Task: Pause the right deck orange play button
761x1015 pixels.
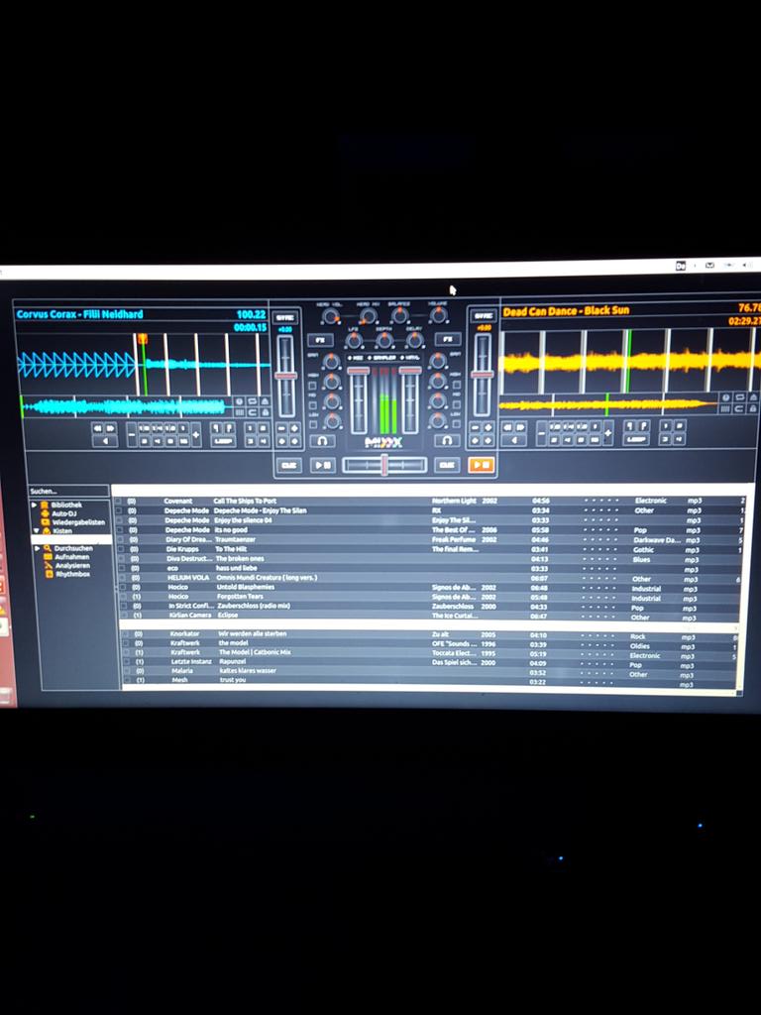Action: click(x=481, y=464)
